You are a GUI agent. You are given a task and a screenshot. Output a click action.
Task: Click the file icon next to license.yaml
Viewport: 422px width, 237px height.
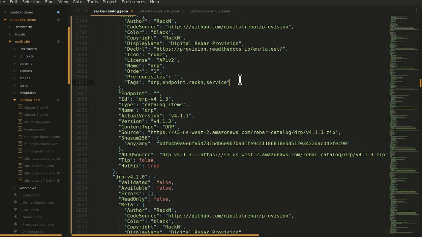pos(20,129)
